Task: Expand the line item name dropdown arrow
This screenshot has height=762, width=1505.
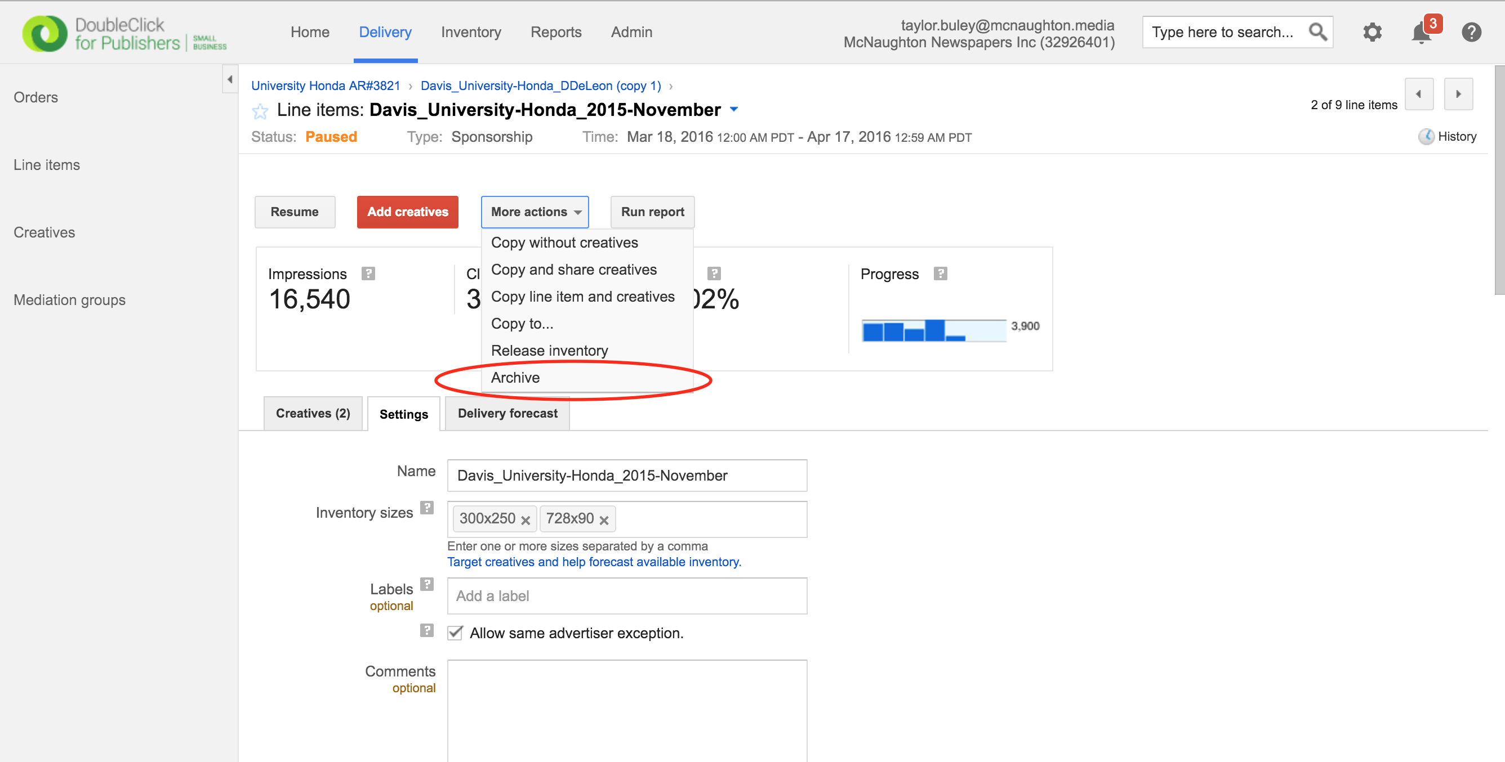Action: 734,109
